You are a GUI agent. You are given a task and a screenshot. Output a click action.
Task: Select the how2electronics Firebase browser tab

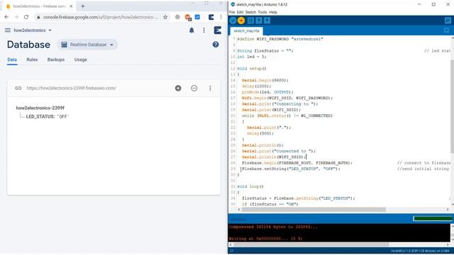pyautogui.click(x=40, y=6)
